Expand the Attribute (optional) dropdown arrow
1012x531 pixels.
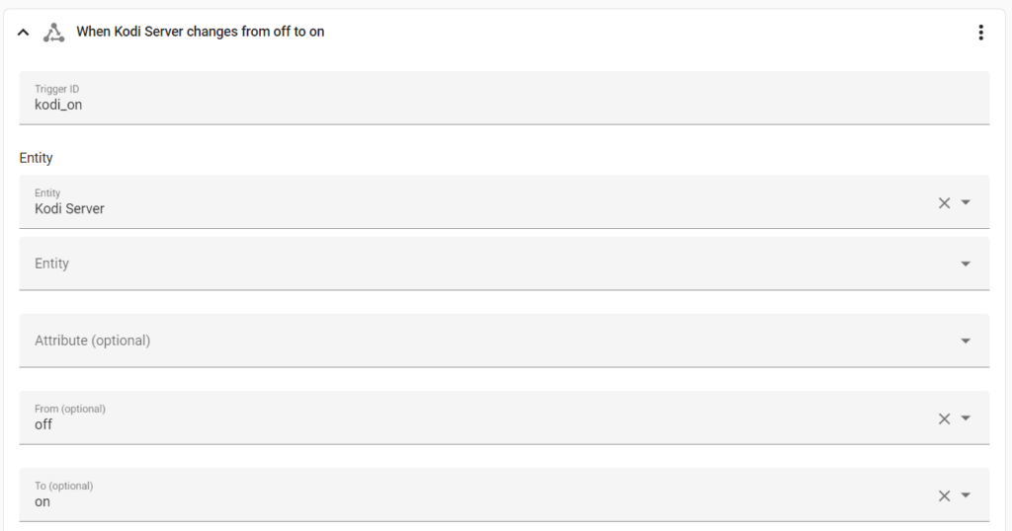point(966,341)
